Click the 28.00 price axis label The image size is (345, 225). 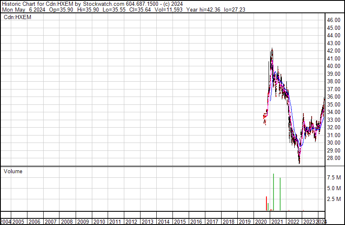coord(334,158)
